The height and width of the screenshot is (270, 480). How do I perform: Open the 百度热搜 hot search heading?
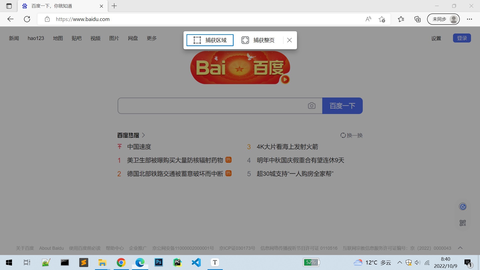pos(131,135)
